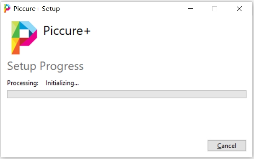Click the large Piccure+ product name
The image size is (254, 159).
[x=67, y=31]
